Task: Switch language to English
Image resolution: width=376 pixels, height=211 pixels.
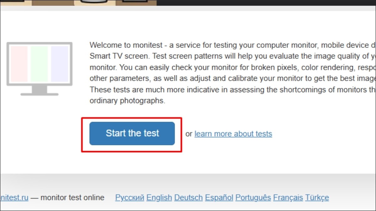Action: (159, 198)
